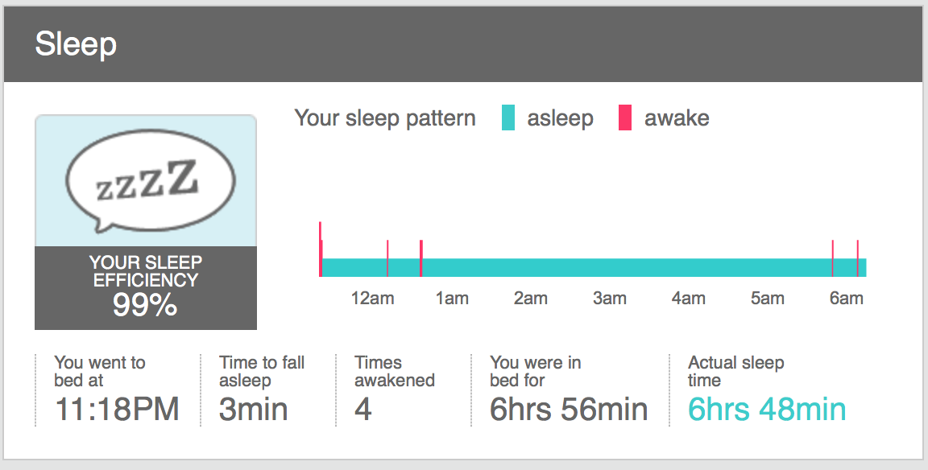Click the awake marker just after 6am
Screen dimensions: 928x470
point(858,258)
